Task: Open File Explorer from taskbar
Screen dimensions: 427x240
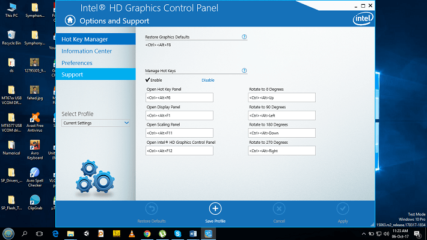Action: pyautogui.click(x=70, y=234)
